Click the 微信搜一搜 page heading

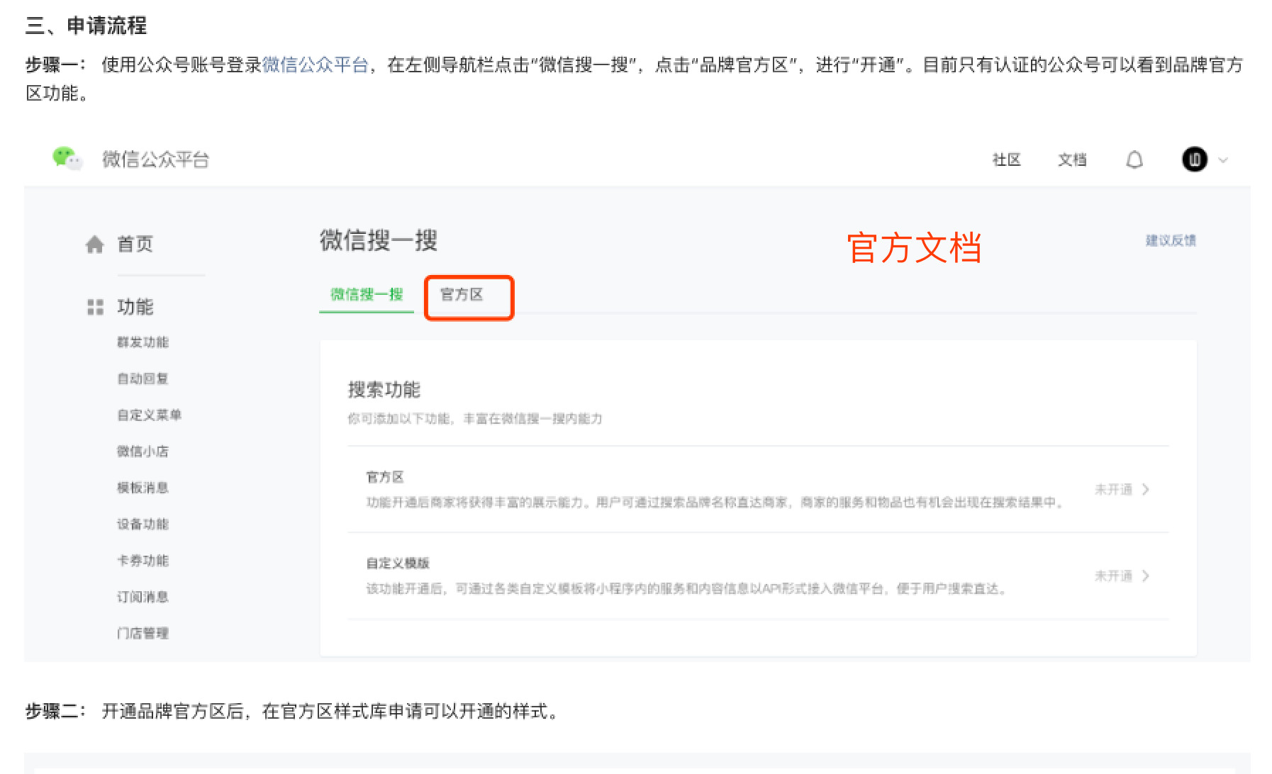coord(378,241)
